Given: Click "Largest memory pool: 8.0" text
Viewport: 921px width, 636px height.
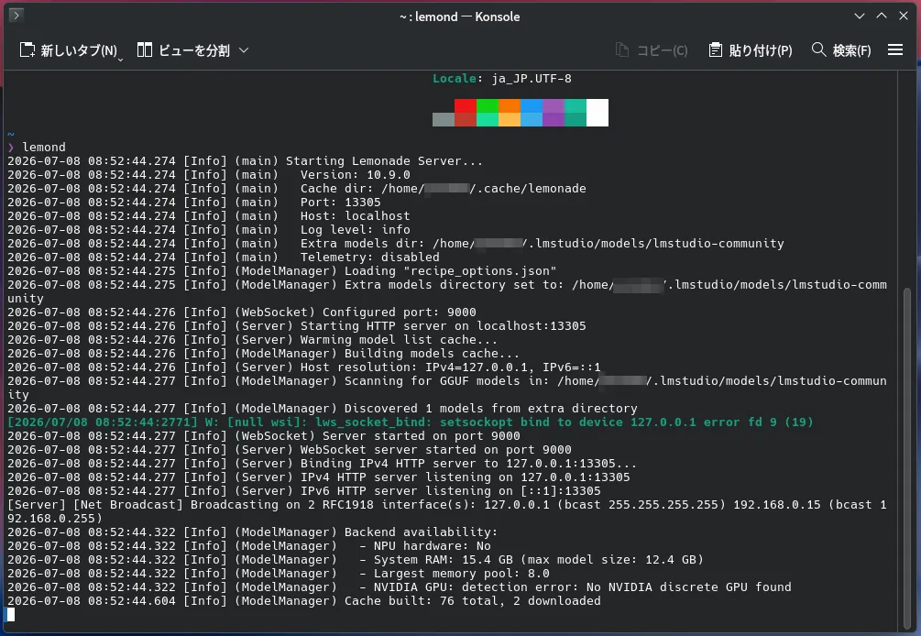Looking at the screenshot, I should click(x=455, y=574).
